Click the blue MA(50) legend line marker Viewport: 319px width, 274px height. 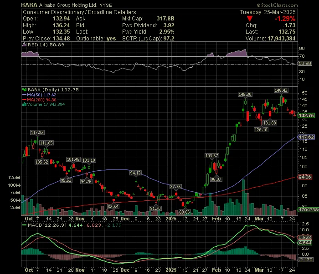tap(24, 95)
